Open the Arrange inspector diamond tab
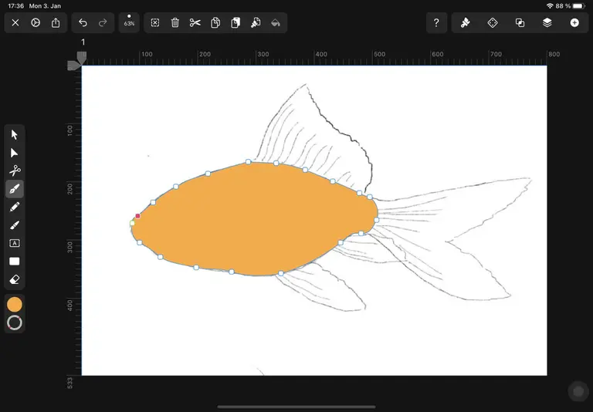 [x=493, y=23]
